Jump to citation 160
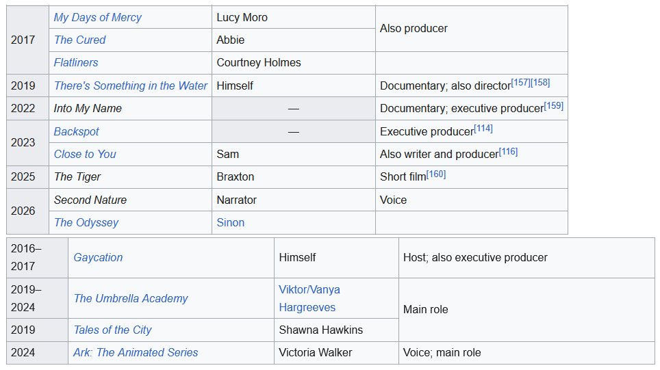This screenshot has height=370, width=660. click(x=436, y=174)
